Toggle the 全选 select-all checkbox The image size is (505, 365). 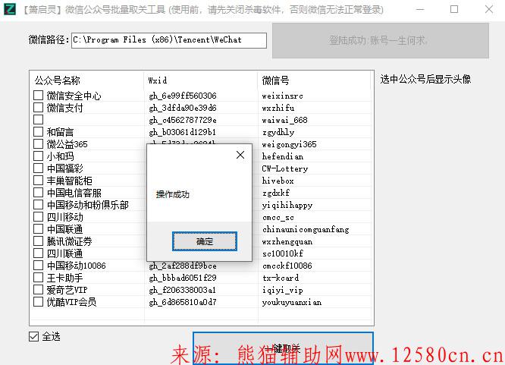pos(33,336)
